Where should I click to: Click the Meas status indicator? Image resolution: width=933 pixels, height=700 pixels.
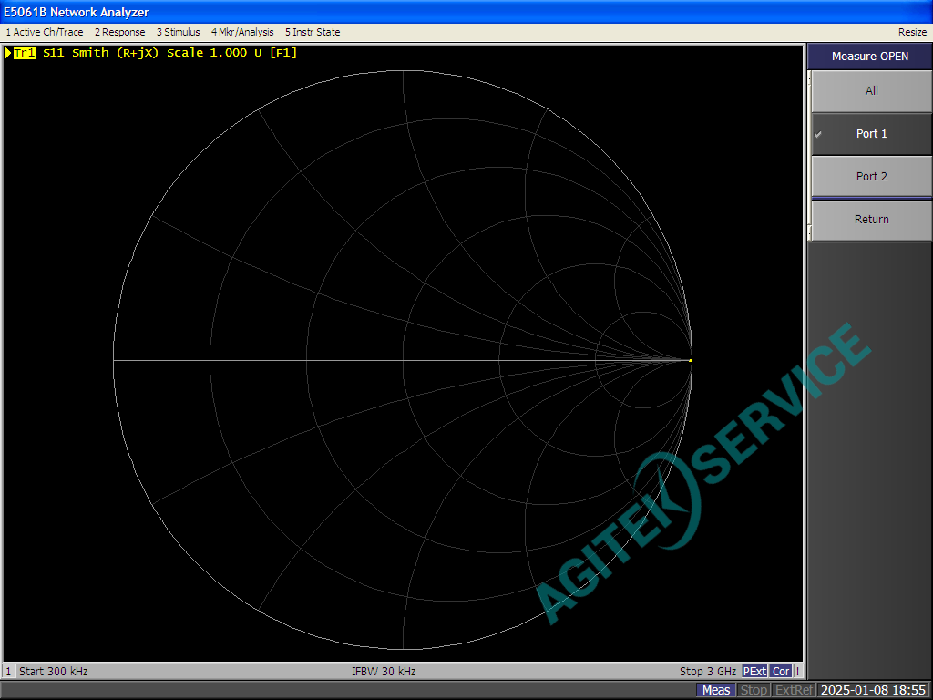(716, 690)
